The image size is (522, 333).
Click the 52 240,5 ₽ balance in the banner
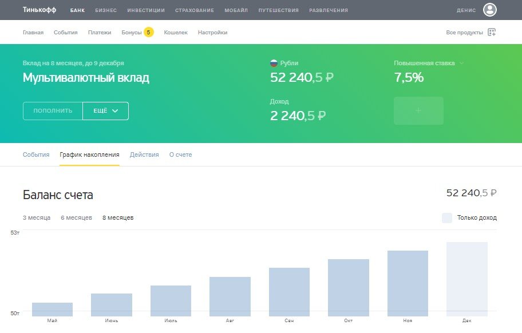pos(302,77)
